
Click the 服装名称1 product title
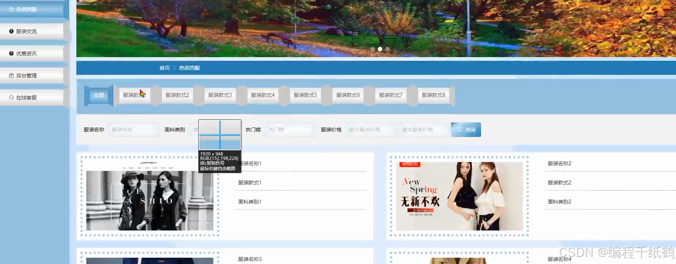coord(250,163)
